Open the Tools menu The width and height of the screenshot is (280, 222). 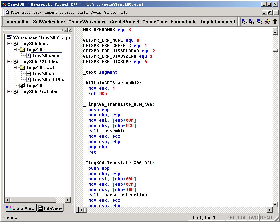(x=96, y=13)
